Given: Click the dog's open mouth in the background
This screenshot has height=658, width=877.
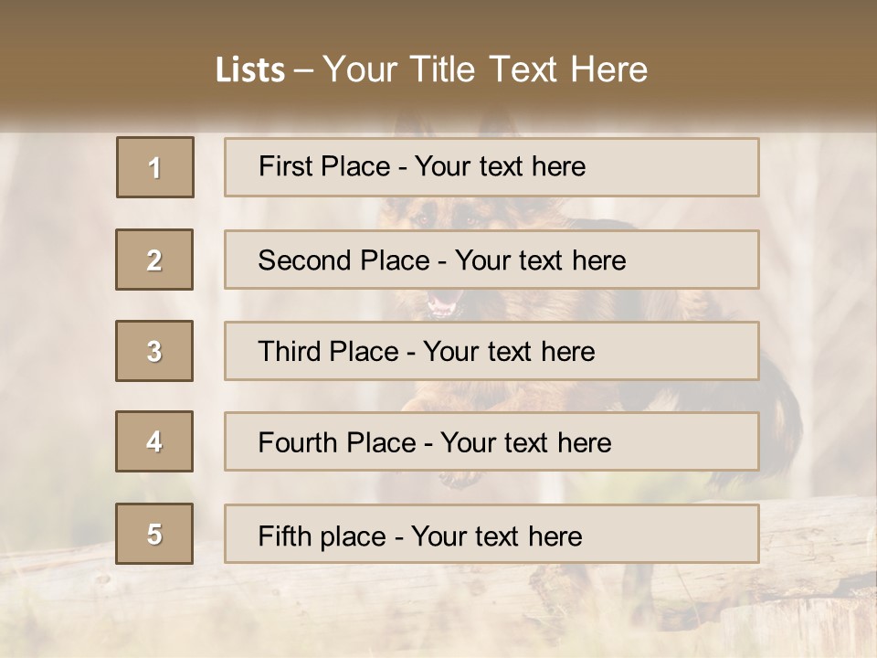Looking at the screenshot, I should coord(445,305).
